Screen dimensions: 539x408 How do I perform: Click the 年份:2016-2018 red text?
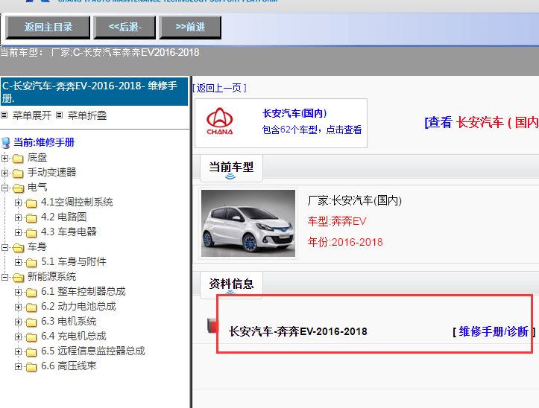pyautogui.click(x=345, y=242)
